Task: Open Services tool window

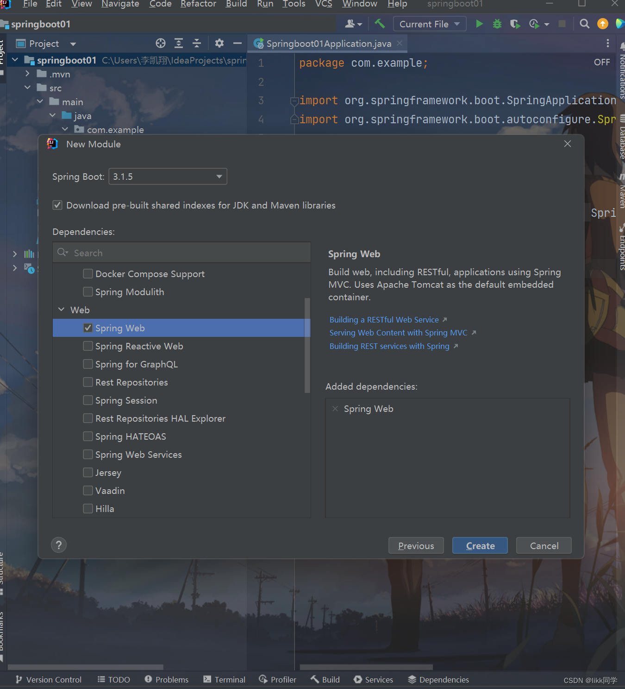Action: 374,679
